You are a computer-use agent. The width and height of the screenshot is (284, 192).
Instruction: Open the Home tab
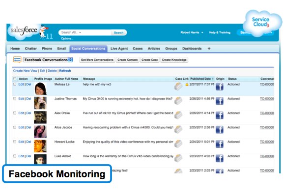[x=15, y=48]
